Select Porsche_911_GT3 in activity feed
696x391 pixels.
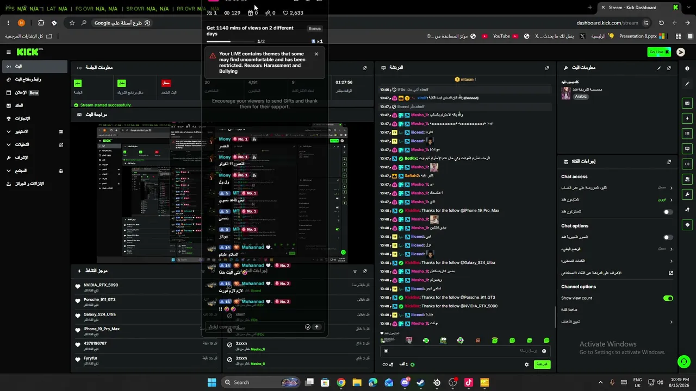coord(100,300)
